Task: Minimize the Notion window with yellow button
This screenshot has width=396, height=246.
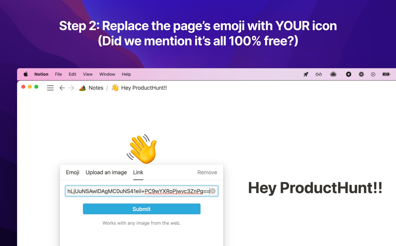Action: (30, 87)
